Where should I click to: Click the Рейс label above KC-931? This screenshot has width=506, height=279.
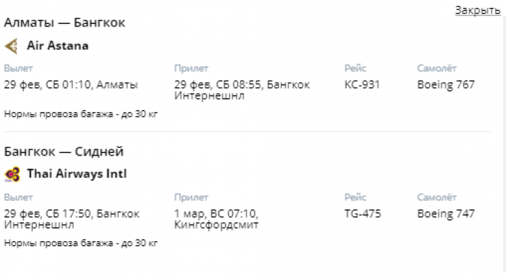pyautogui.click(x=356, y=68)
